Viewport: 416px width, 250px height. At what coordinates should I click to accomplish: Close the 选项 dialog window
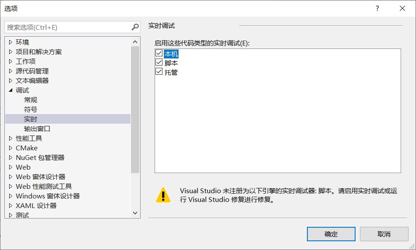click(402, 8)
